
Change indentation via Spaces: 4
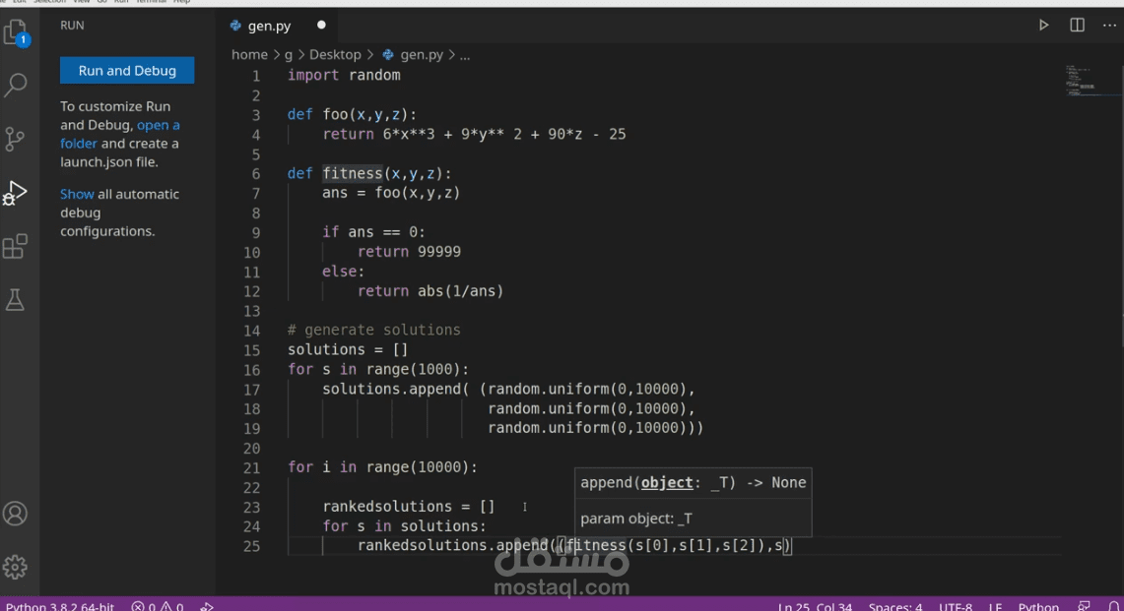(895, 606)
